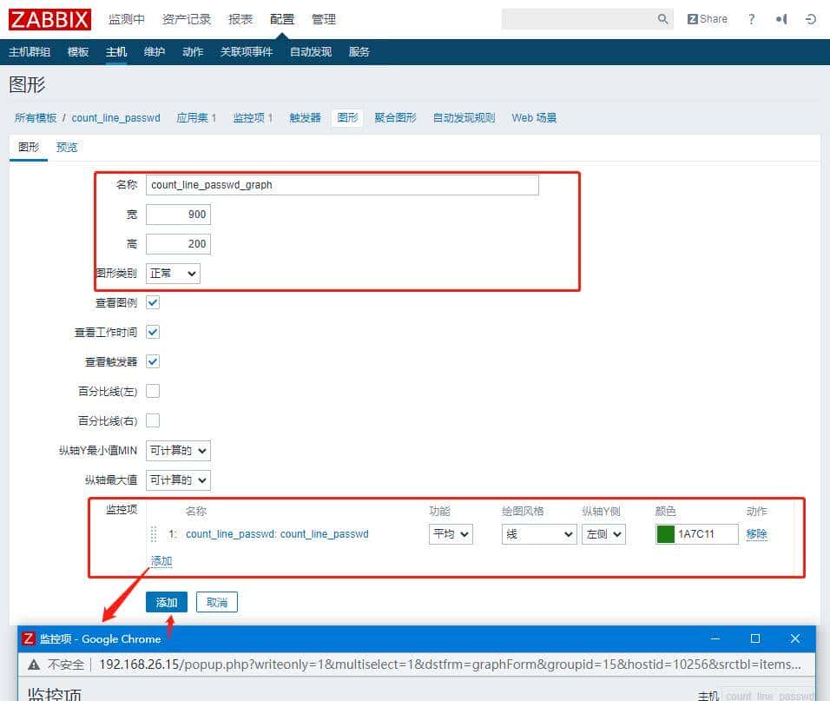Open Zabbix help with the question mark icon
This screenshot has width=830, height=701.
point(750,18)
